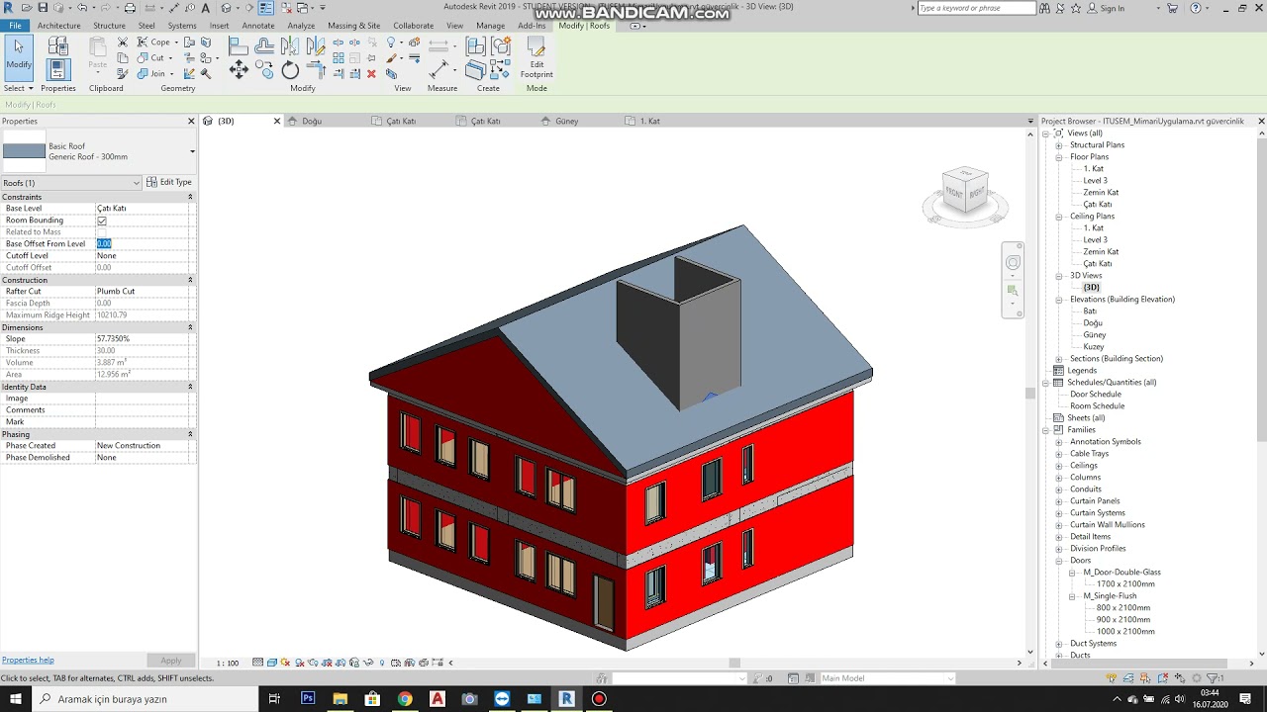Image resolution: width=1267 pixels, height=712 pixels.
Task: Open the Main Model design option dropdown
Action: point(888,678)
